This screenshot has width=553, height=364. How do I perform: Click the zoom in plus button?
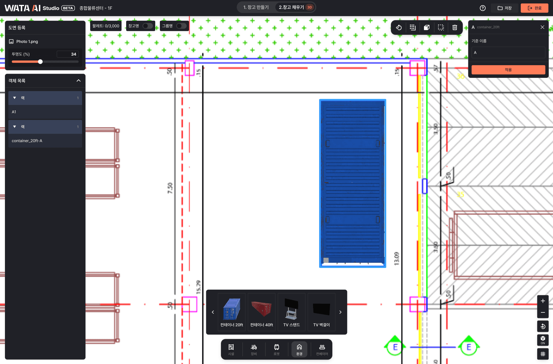(543, 301)
